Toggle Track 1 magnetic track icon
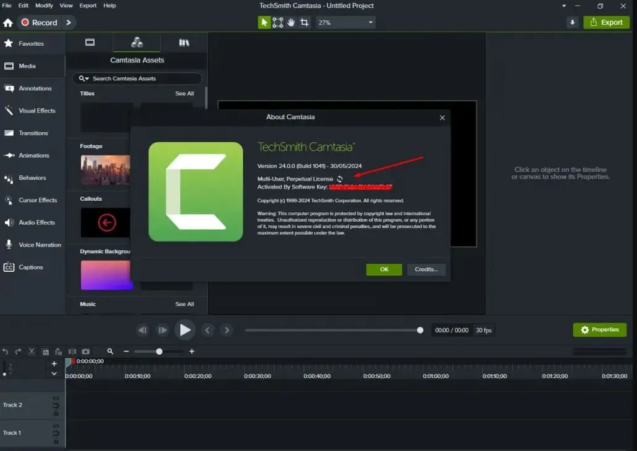Screen dimensions: 637x451 coord(56,433)
